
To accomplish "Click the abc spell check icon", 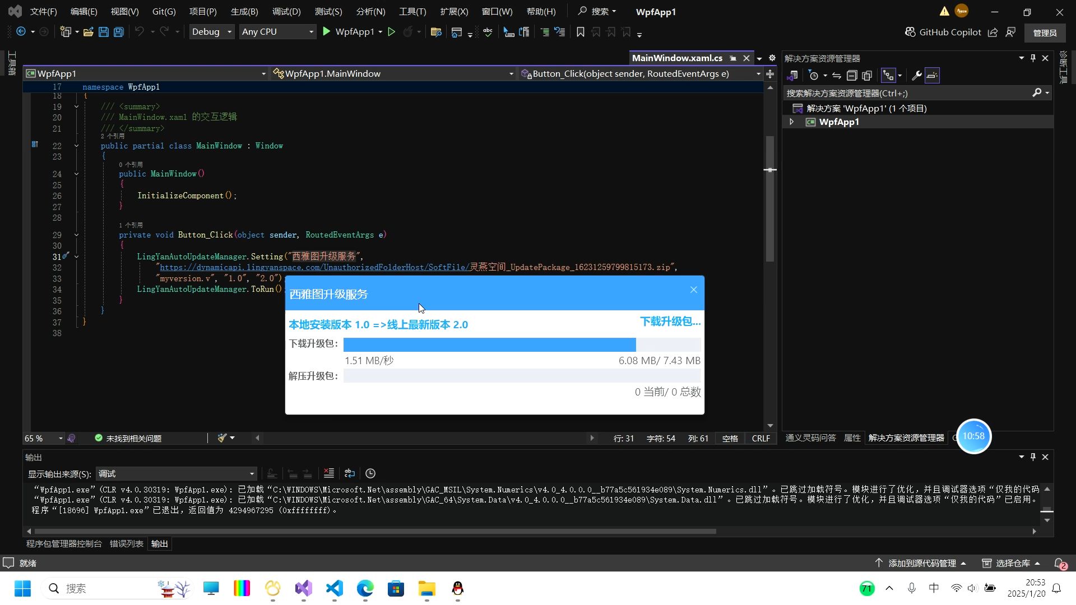I will [488, 32].
